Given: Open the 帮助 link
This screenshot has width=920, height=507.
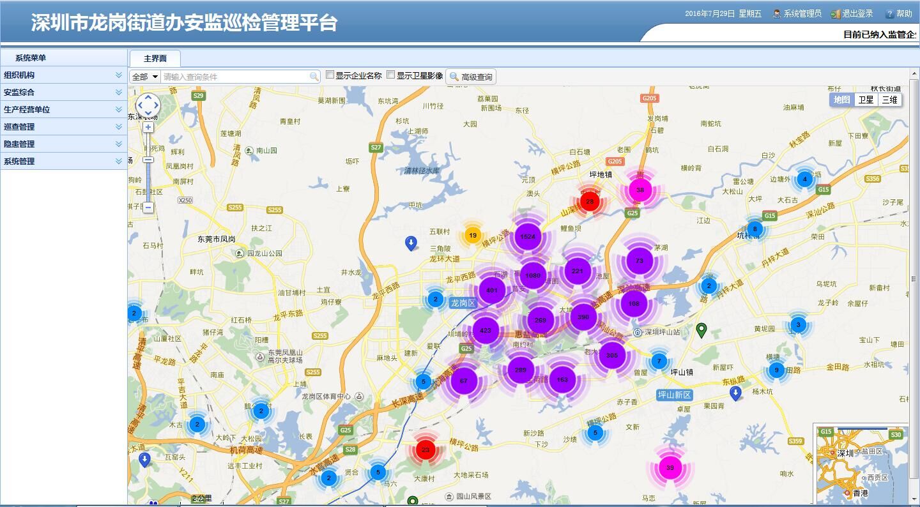Looking at the screenshot, I should 899,13.
